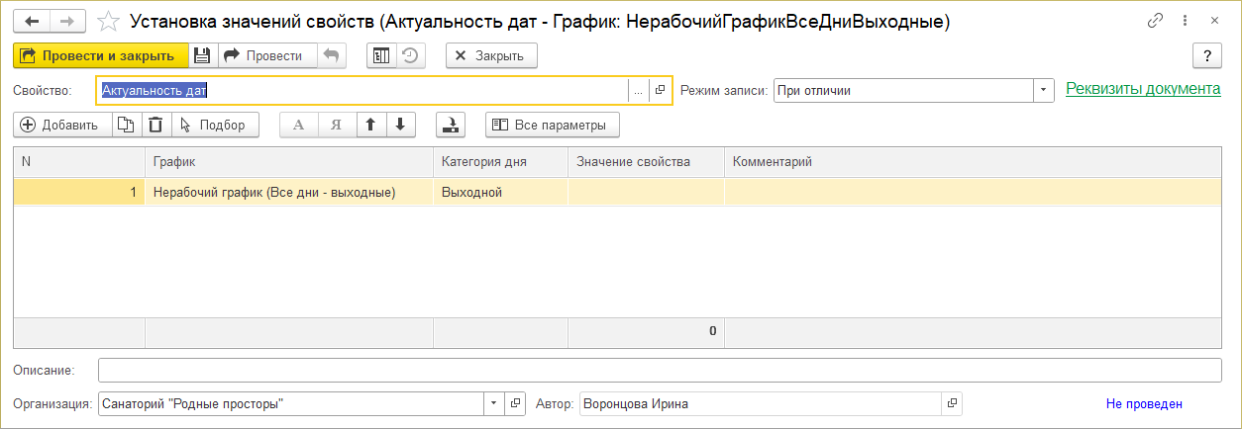Click into the Описание text field

pos(659,370)
